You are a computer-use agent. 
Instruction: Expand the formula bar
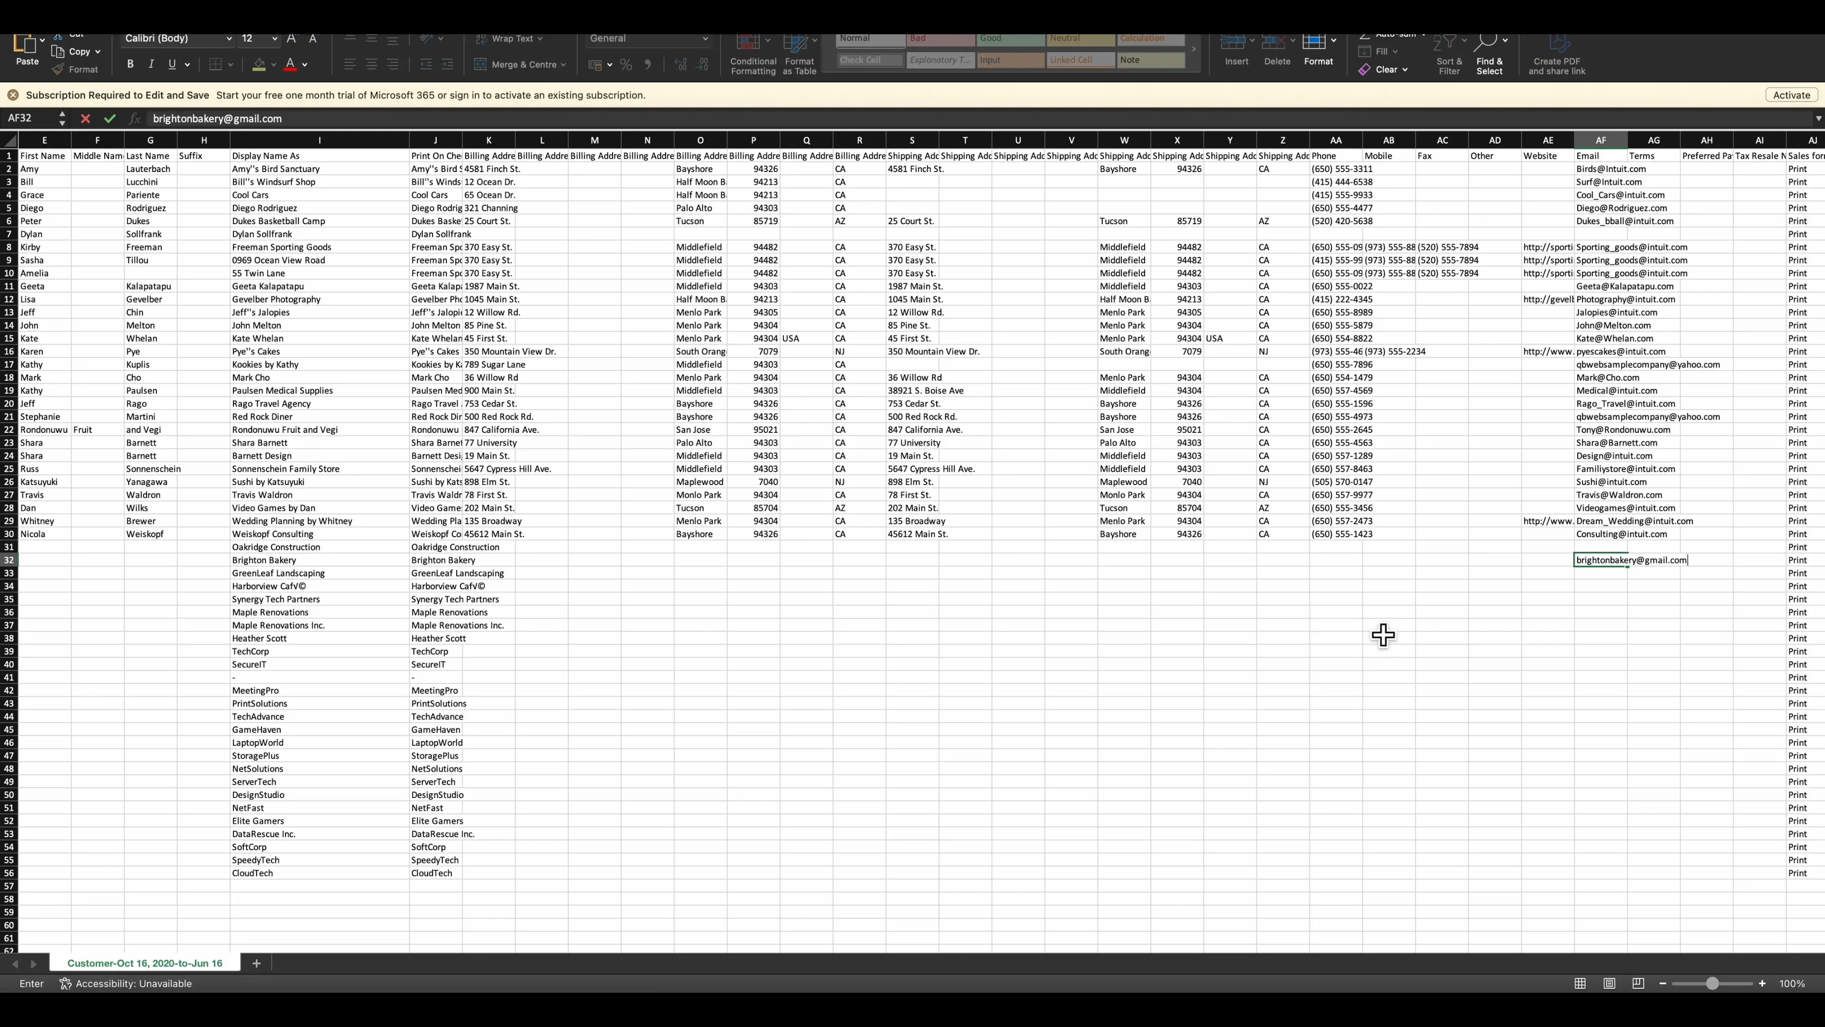(x=1818, y=118)
